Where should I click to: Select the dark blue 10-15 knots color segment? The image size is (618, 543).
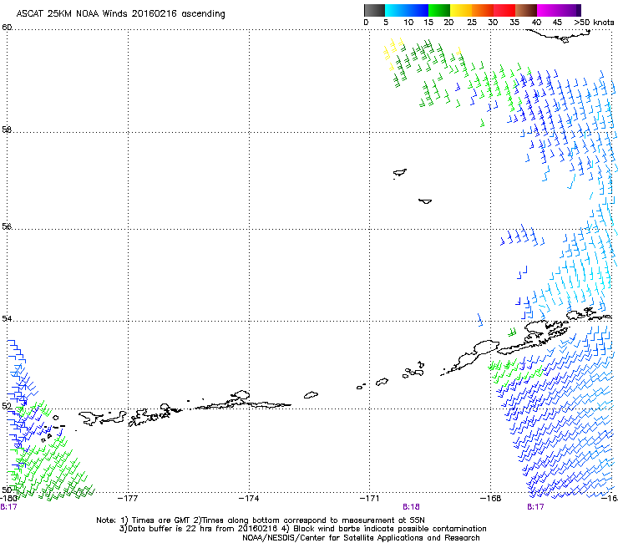click(418, 10)
